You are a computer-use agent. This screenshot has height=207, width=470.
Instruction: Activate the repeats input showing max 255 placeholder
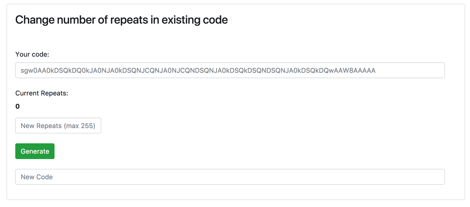pyautogui.click(x=58, y=125)
